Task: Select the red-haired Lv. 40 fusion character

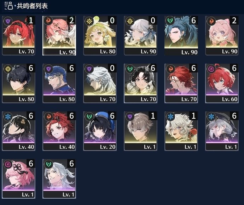Action: (59, 131)
